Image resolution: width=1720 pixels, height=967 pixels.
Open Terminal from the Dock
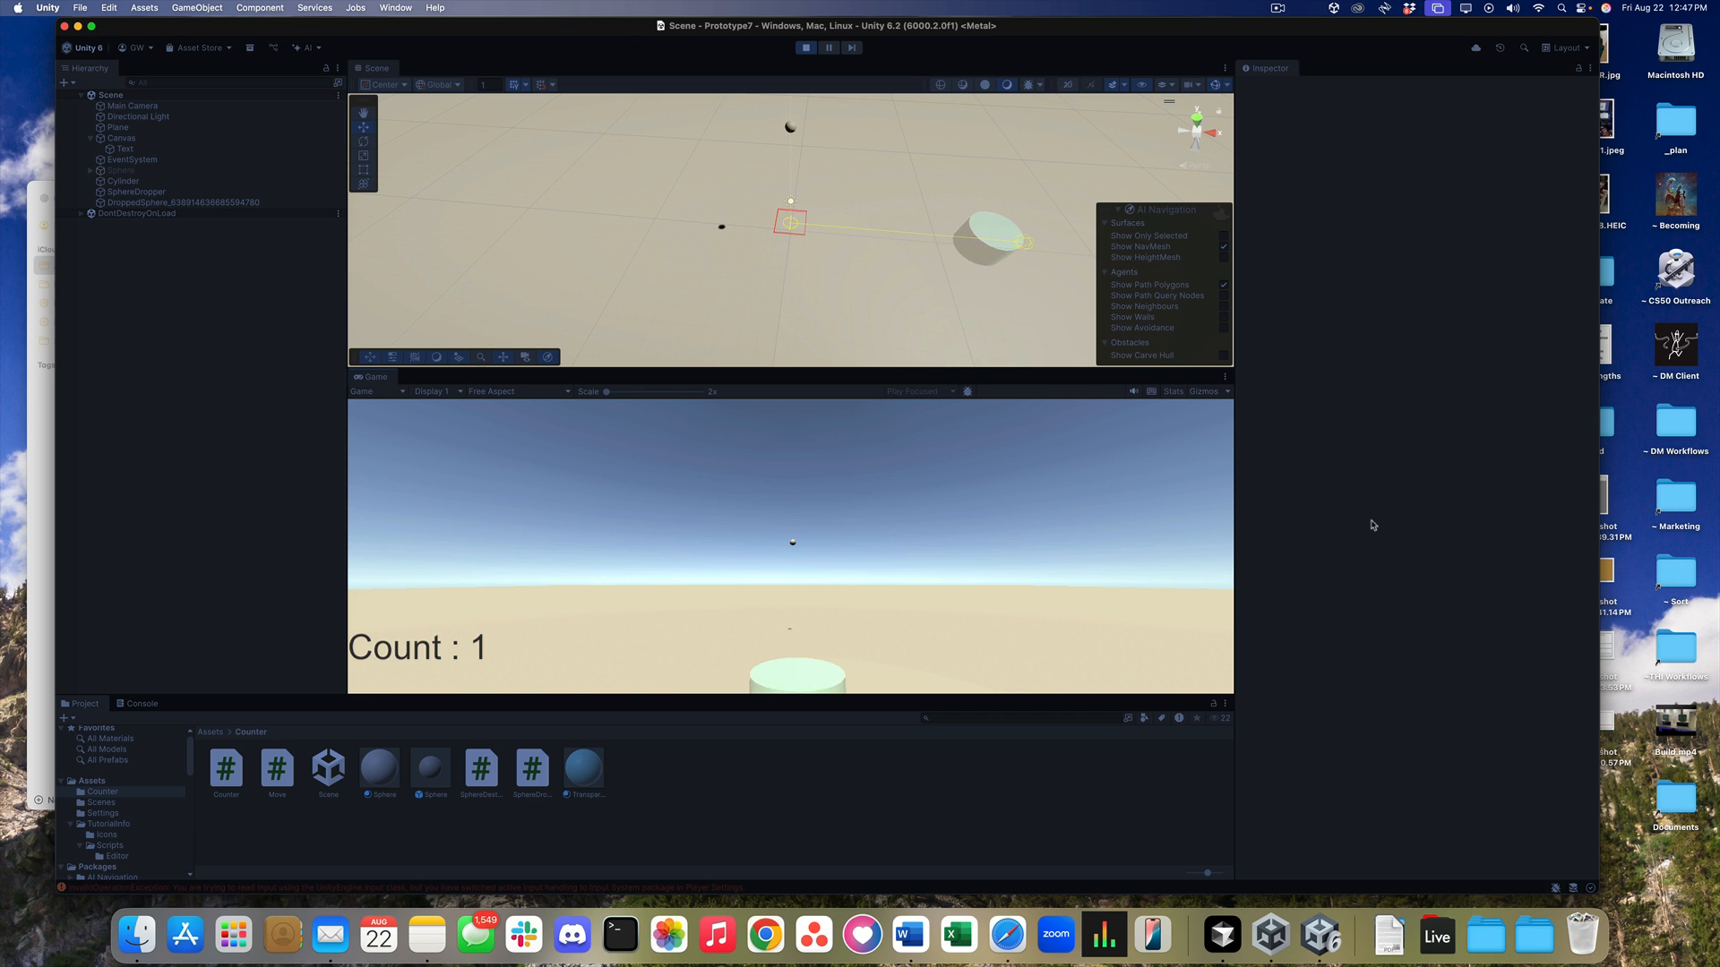point(621,936)
